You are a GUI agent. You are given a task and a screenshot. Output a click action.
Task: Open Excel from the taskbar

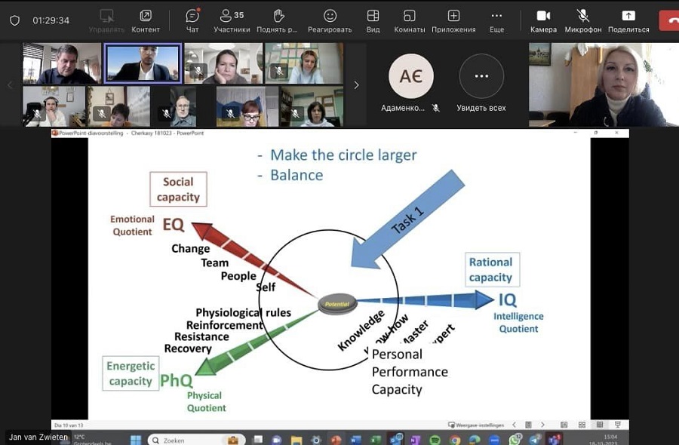[376, 440]
